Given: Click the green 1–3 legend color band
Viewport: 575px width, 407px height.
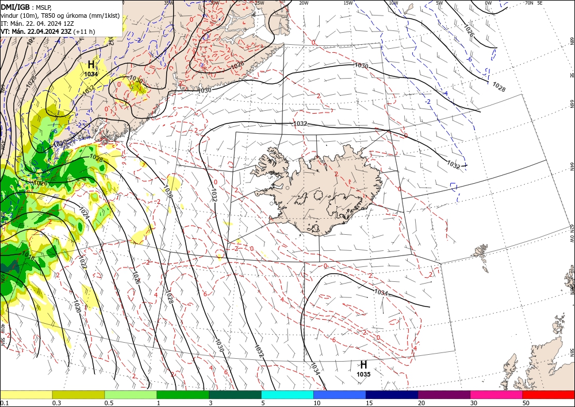Looking at the screenshot, I should pyautogui.click(x=183, y=394).
